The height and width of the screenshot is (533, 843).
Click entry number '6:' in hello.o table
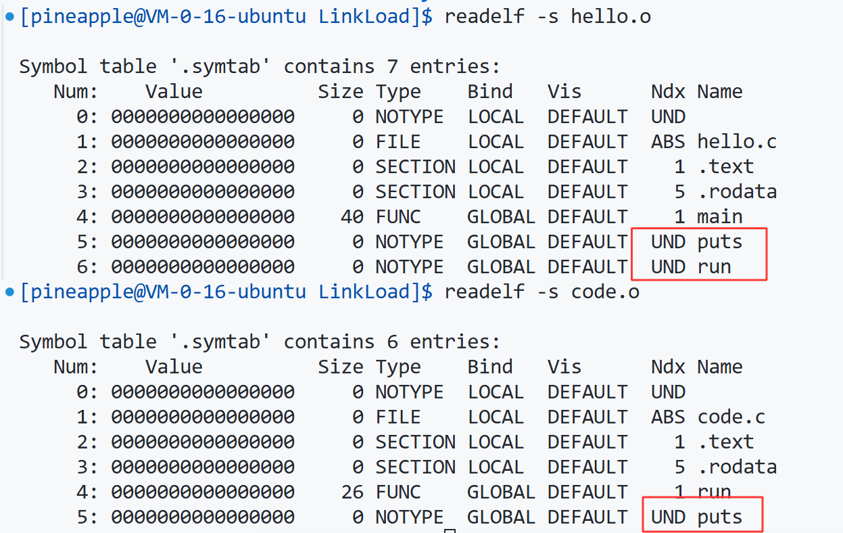point(87,267)
